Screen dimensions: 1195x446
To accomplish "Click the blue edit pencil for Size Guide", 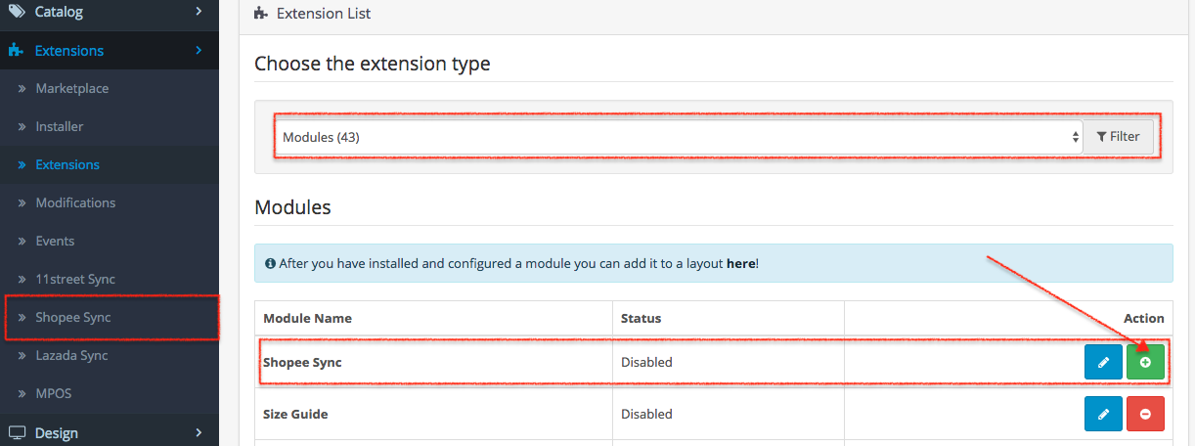I will (1103, 414).
